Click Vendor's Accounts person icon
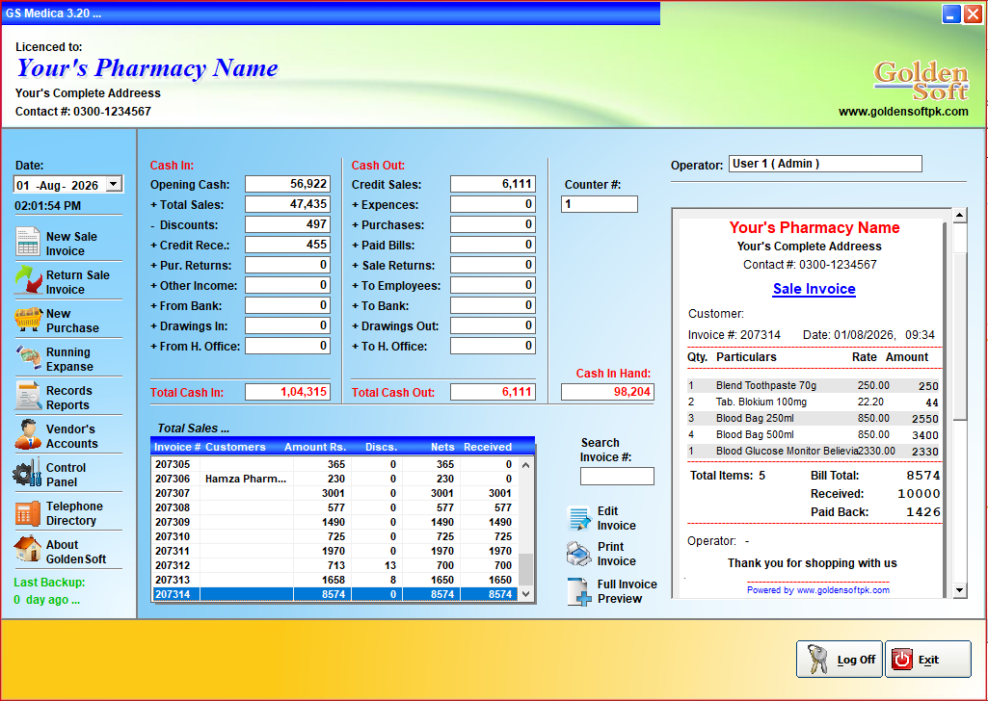 28,435
